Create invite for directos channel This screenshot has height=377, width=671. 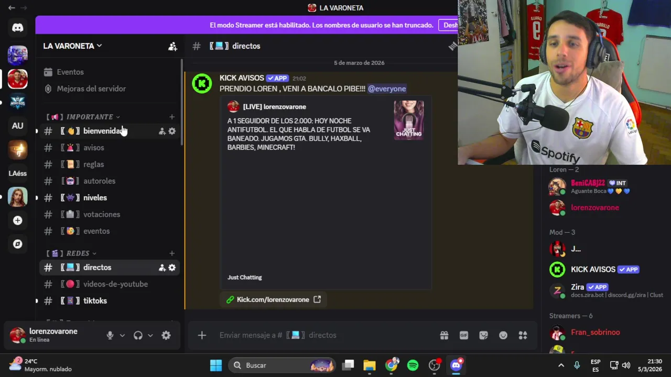[162, 268]
